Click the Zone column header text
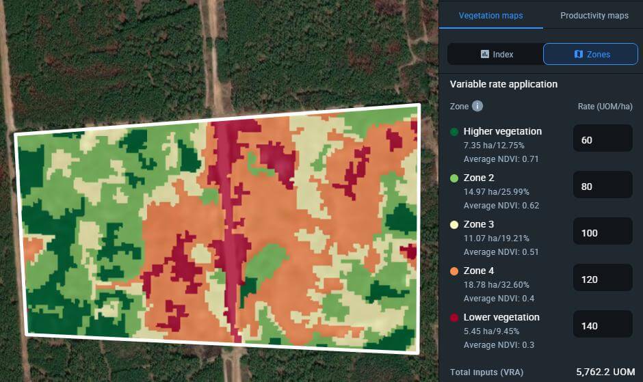643x382 pixels. (x=459, y=106)
